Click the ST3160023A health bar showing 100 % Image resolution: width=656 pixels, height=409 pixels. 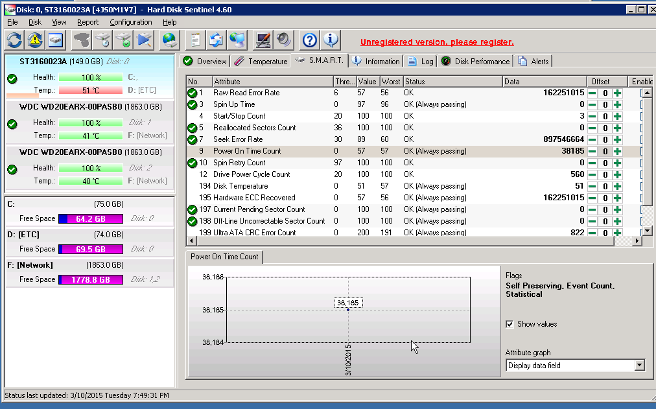pos(91,77)
